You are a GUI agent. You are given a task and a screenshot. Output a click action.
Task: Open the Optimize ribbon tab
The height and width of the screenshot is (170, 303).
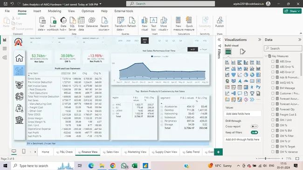(x=88, y=11)
